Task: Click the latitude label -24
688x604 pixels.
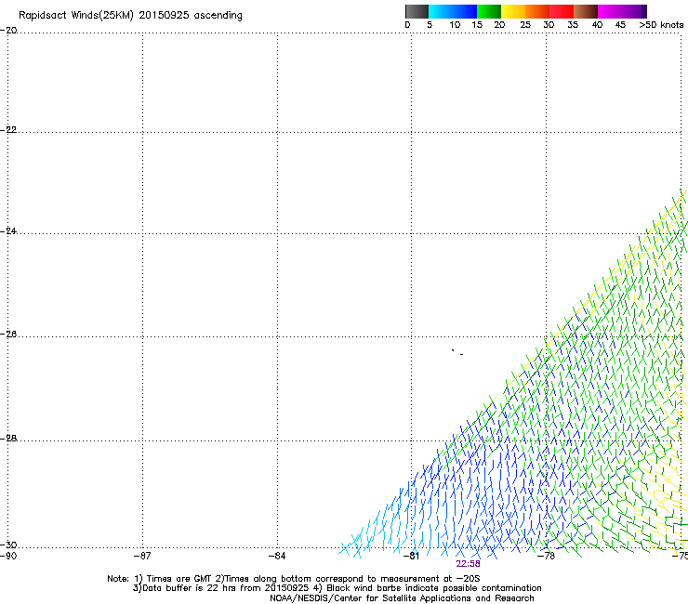Action: coord(8,231)
